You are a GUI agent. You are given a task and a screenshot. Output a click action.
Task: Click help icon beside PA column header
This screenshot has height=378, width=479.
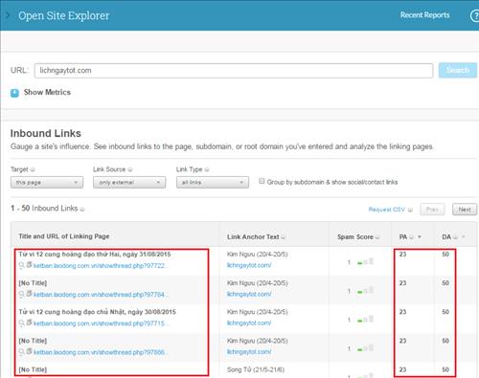412,237
